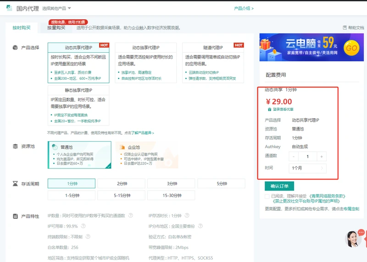The width and height of the screenshot is (367, 262).
Task: Choose the 普通池 resource pool
Action: click(x=79, y=155)
